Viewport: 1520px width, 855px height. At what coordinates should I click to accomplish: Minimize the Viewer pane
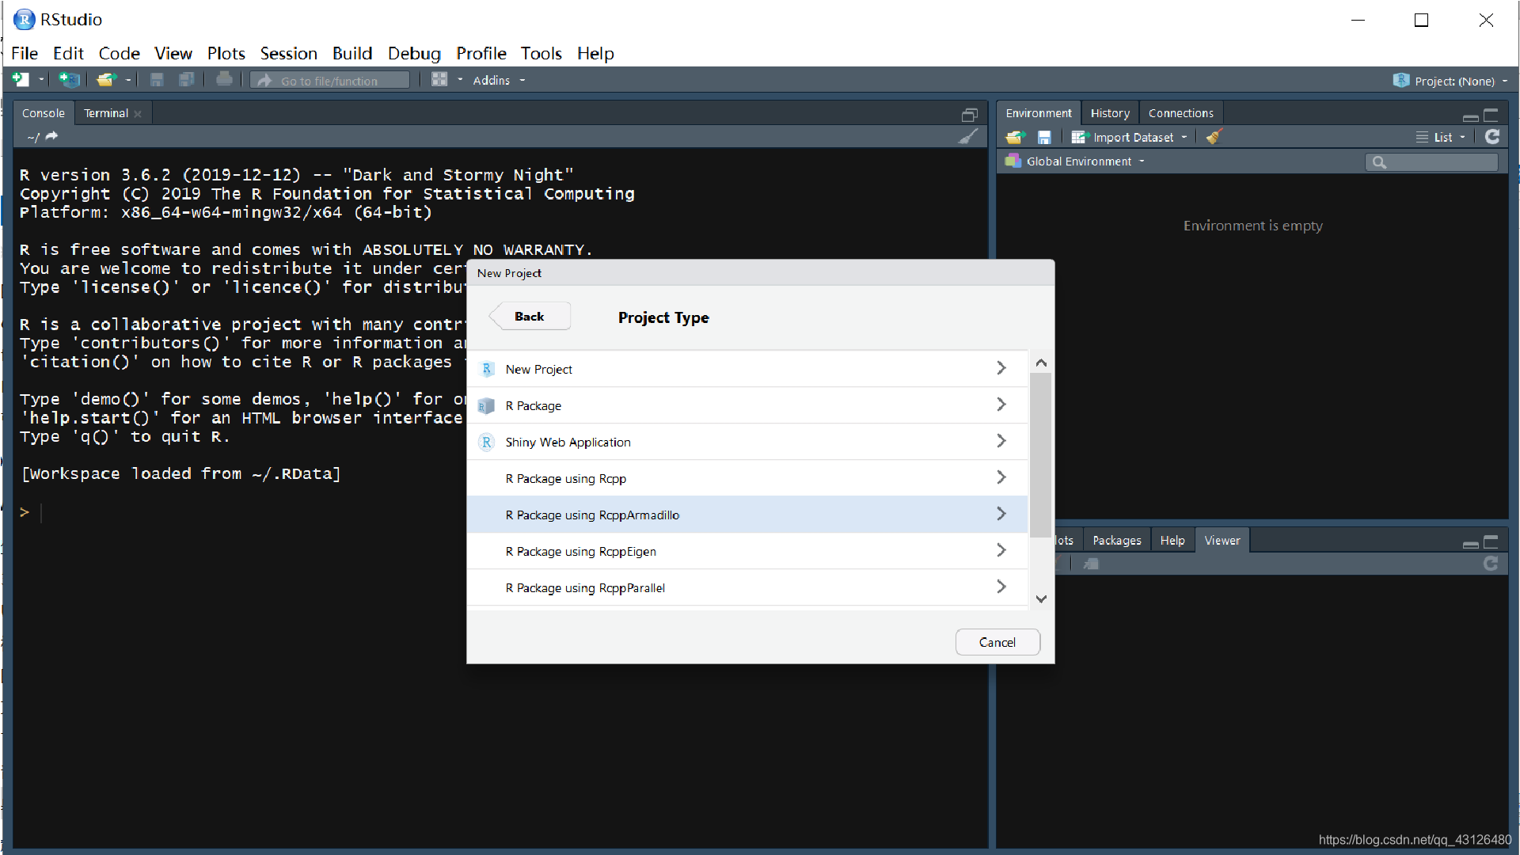[1471, 545]
